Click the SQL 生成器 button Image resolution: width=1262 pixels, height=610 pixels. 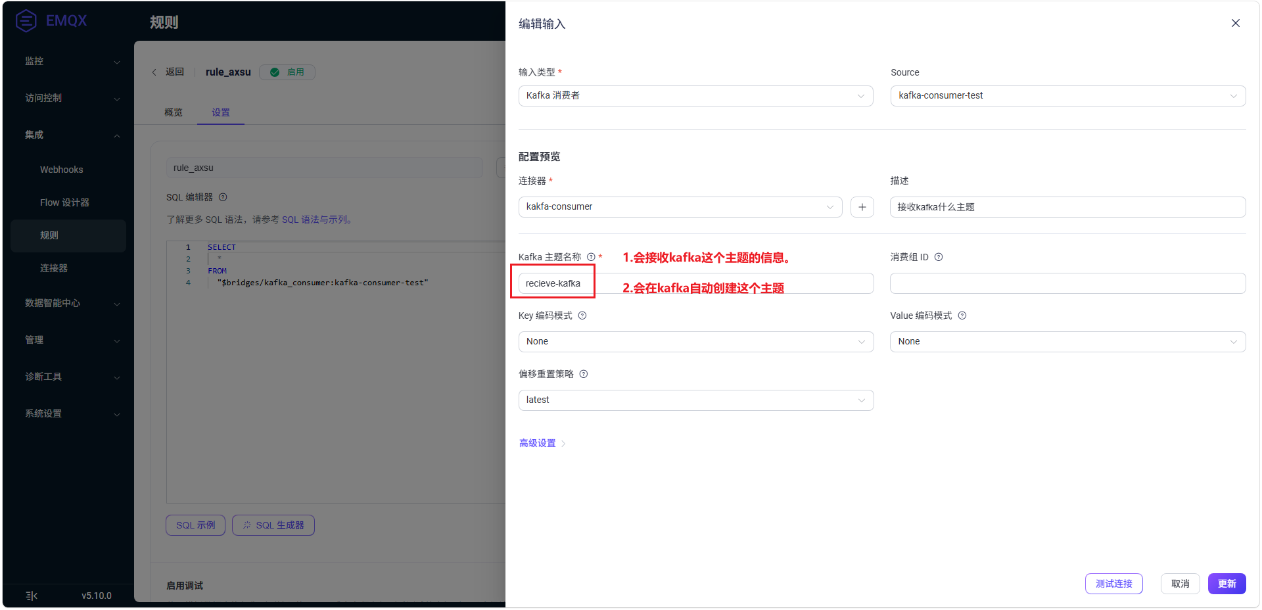pos(273,525)
